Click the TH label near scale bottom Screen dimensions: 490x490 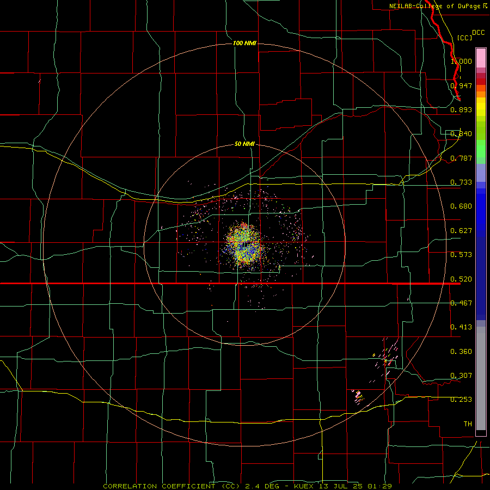468,424
